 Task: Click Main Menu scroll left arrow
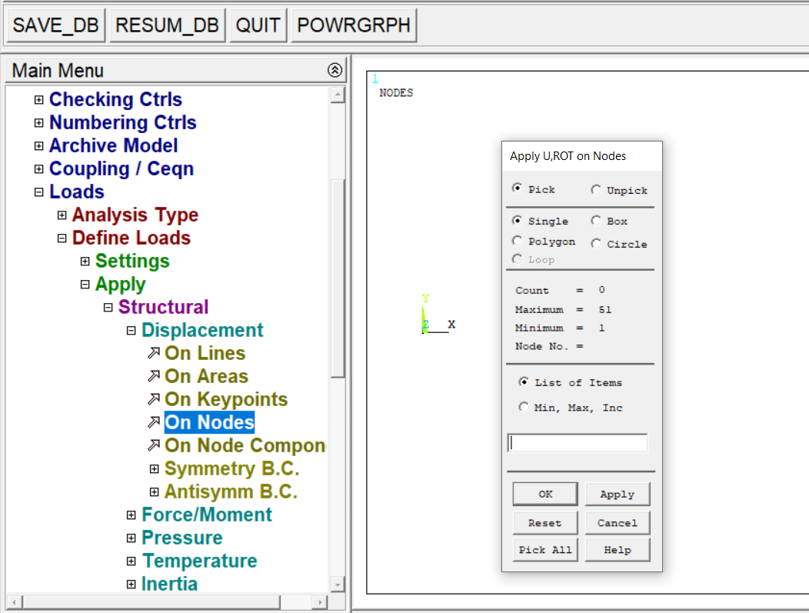15,601
